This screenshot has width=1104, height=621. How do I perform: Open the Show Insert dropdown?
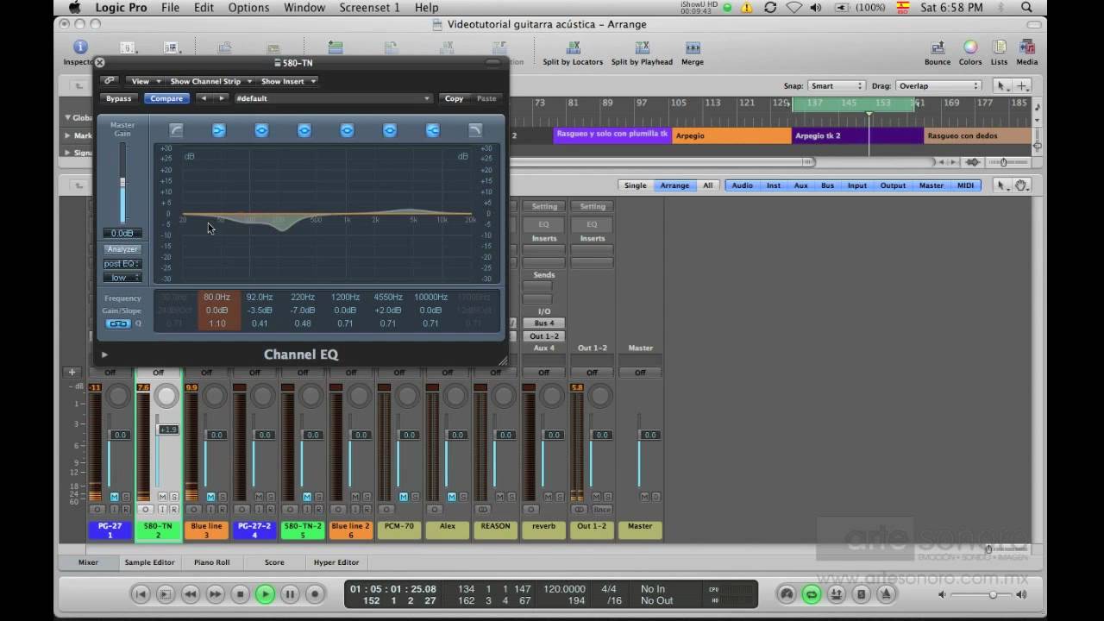pyautogui.click(x=288, y=81)
